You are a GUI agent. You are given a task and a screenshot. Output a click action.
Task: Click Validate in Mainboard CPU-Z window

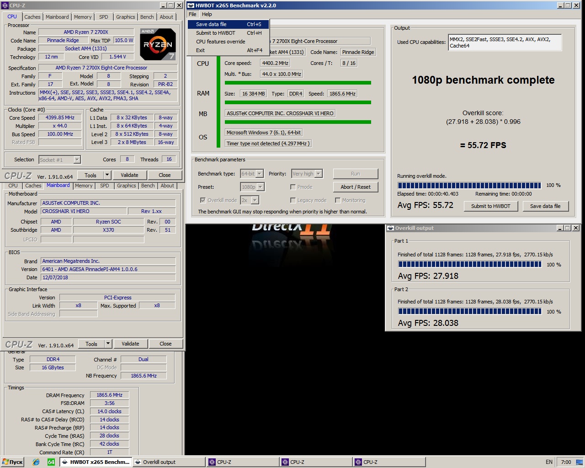pyautogui.click(x=130, y=344)
